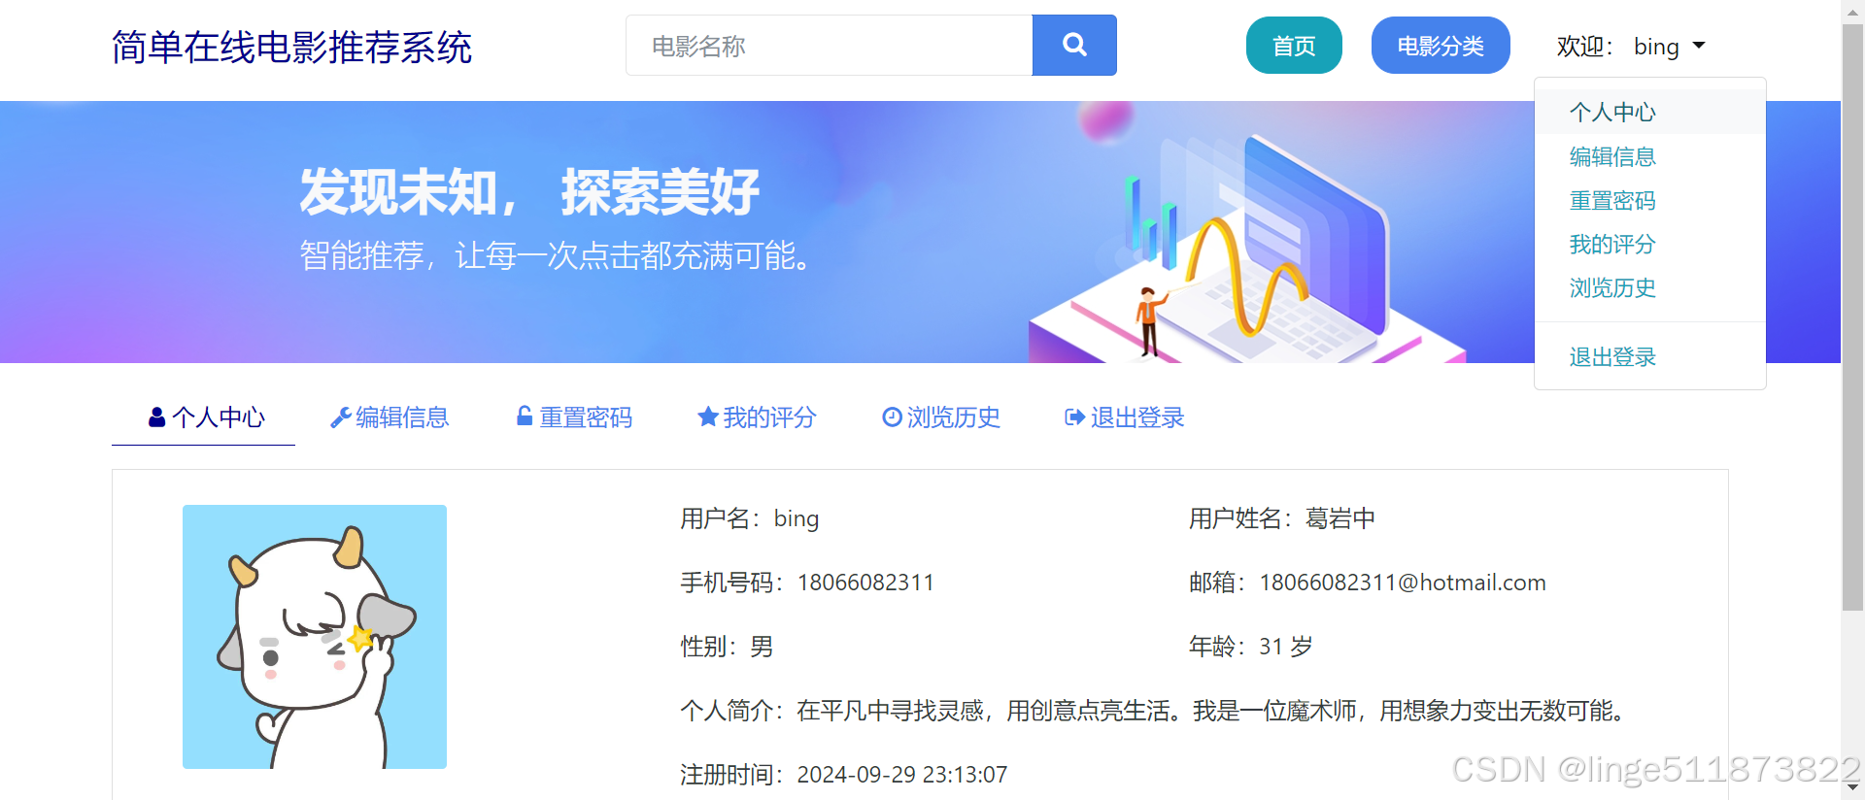The height and width of the screenshot is (800, 1865).
Task: Click the sign-out icon beside 退出登录 tab
Action: coord(1074,417)
